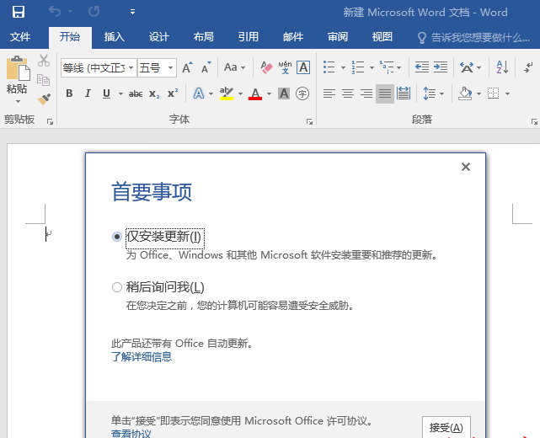Switch to the 引用 References tab

coord(249,37)
